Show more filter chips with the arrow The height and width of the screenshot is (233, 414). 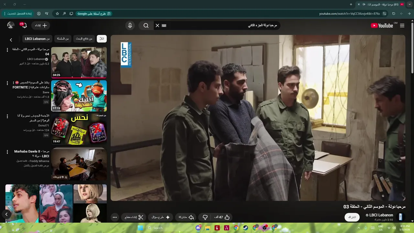(x=11, y=40)
